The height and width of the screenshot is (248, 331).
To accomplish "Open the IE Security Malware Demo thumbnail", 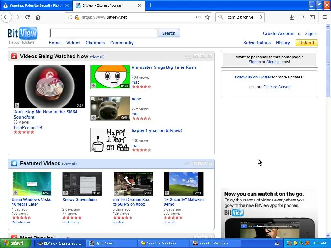I will [x=184, y=184].
